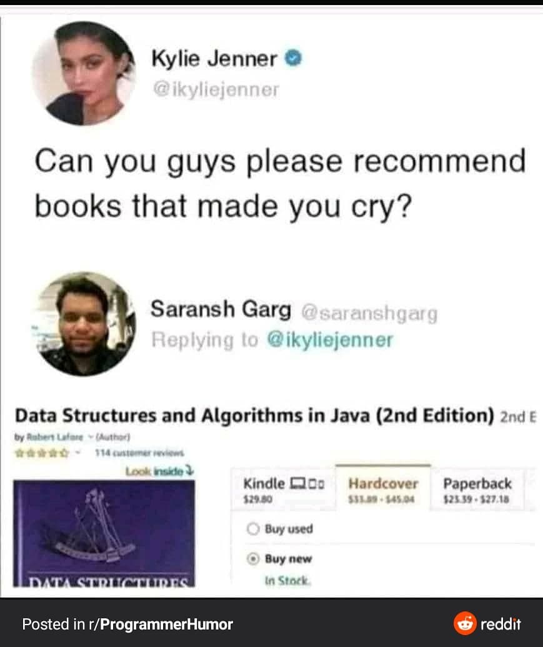
Task: Open the tweet author's profile picture
Action: (84, 74)
